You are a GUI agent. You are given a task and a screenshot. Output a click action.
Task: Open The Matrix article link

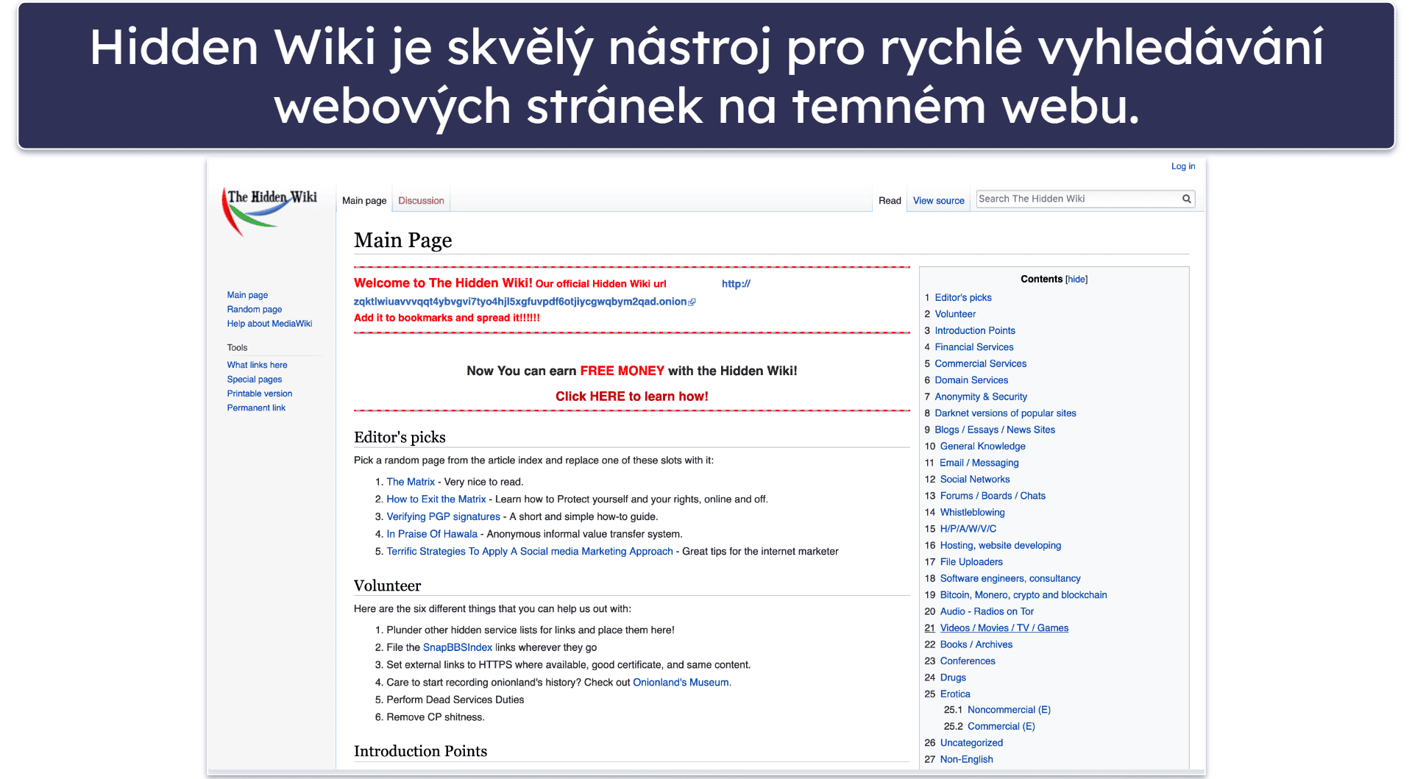coord(411,482)
